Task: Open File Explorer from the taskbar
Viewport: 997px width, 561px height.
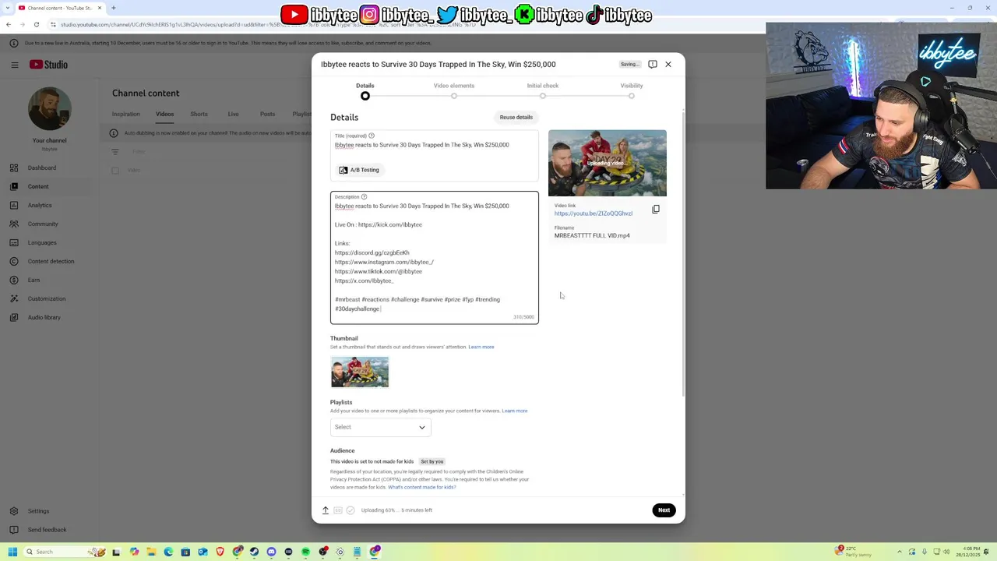Action: (151, 552)
